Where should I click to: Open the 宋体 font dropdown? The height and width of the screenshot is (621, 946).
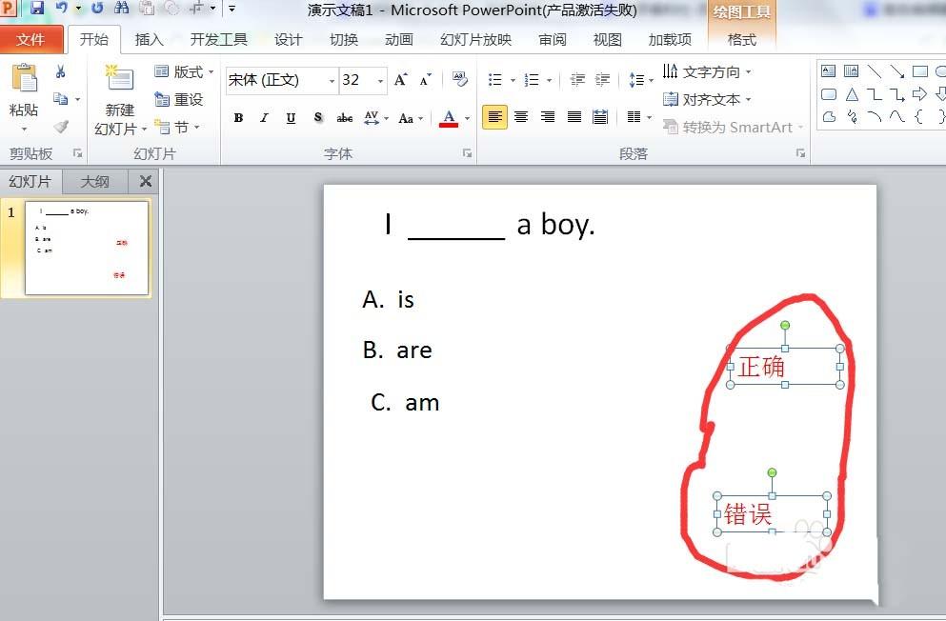(x=332, y=81)
